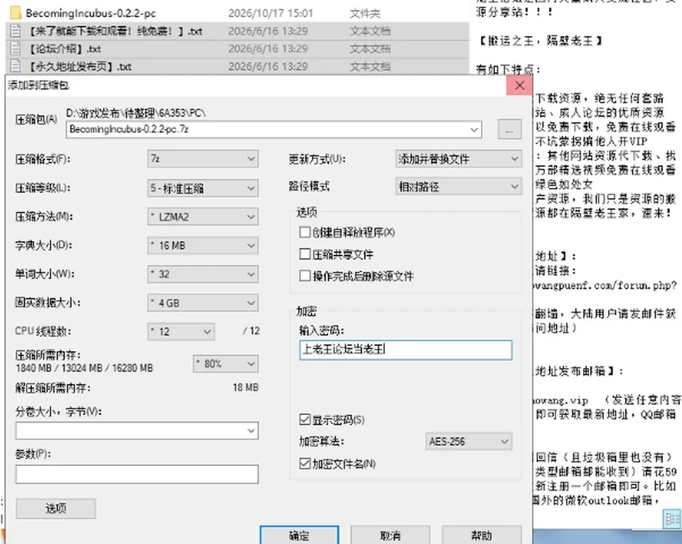Open the 压缩格式 dropdown showing 7z
Image resolution: width=682 pixels, height=544 pixels.
coord(202,159)
